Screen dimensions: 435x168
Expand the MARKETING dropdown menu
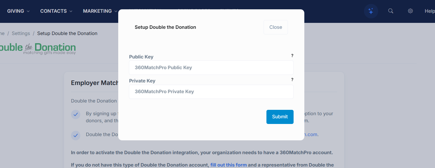tap(100, 11)
